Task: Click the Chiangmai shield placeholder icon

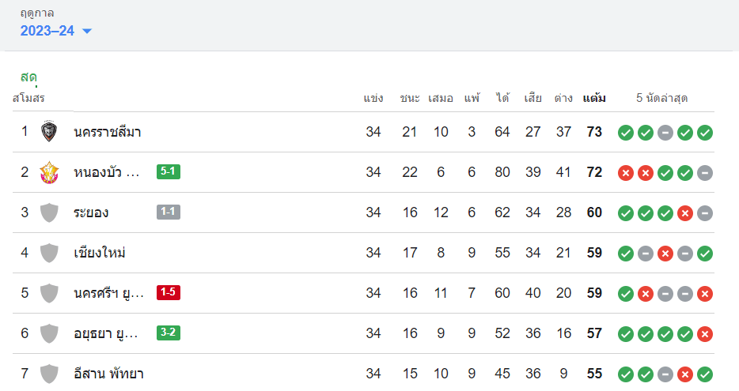Action: click(x=49, y=253)
